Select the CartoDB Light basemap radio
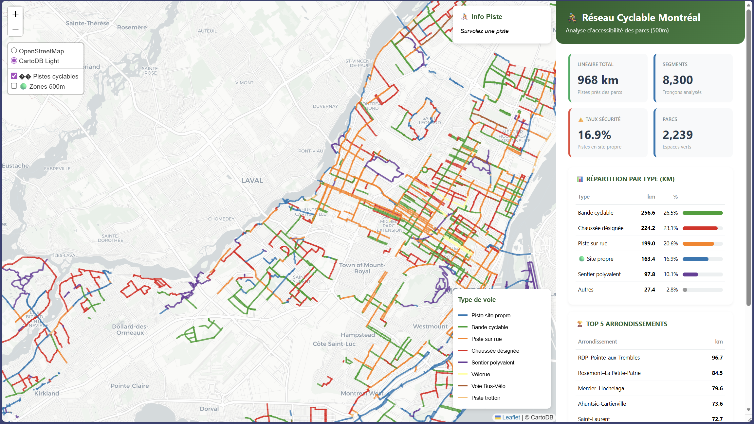Image resolution: width=754 pixels, height=424 pixels. [x=14, y=61]
